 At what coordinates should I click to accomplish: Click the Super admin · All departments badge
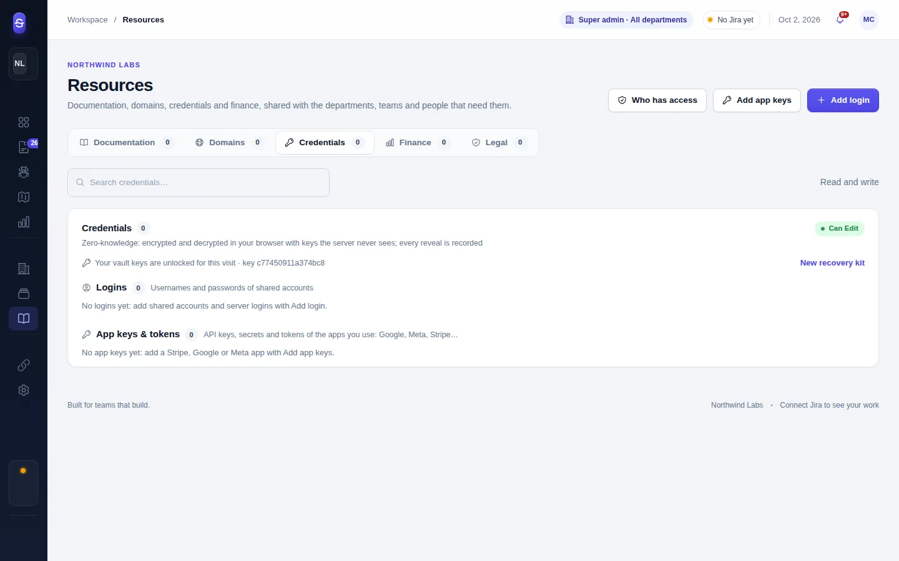click(626, 20)
